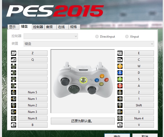Select the D-pad right icon
This screenshot has width=164, height=137.
click(x=14, y=86)
